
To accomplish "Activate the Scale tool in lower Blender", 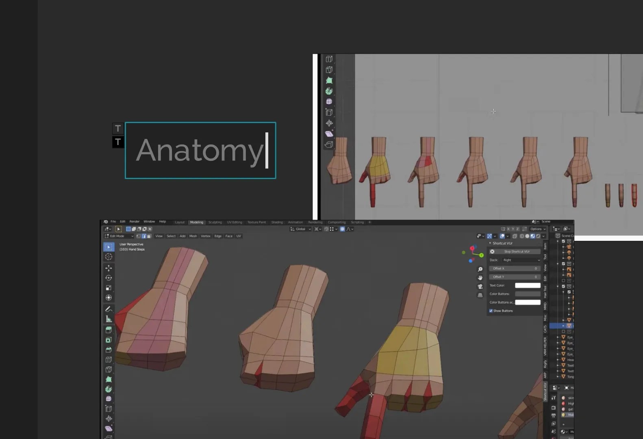I will tap(109, 288).
